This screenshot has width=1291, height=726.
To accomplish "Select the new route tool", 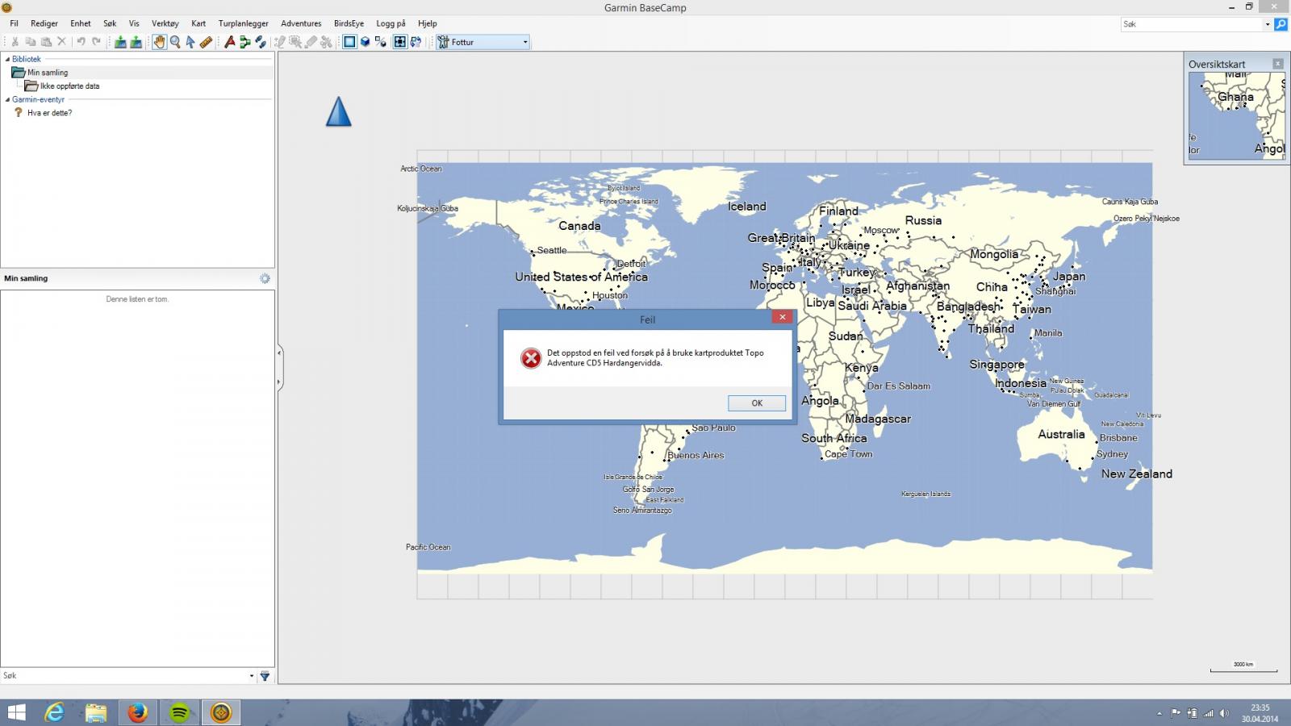I will pos(245,42).
